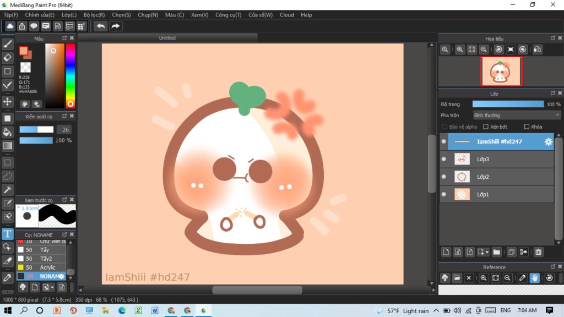Flip the view in Navigator panel
Image resolution: width=564 pixels, height=317 pixels.
click(538, 50)
